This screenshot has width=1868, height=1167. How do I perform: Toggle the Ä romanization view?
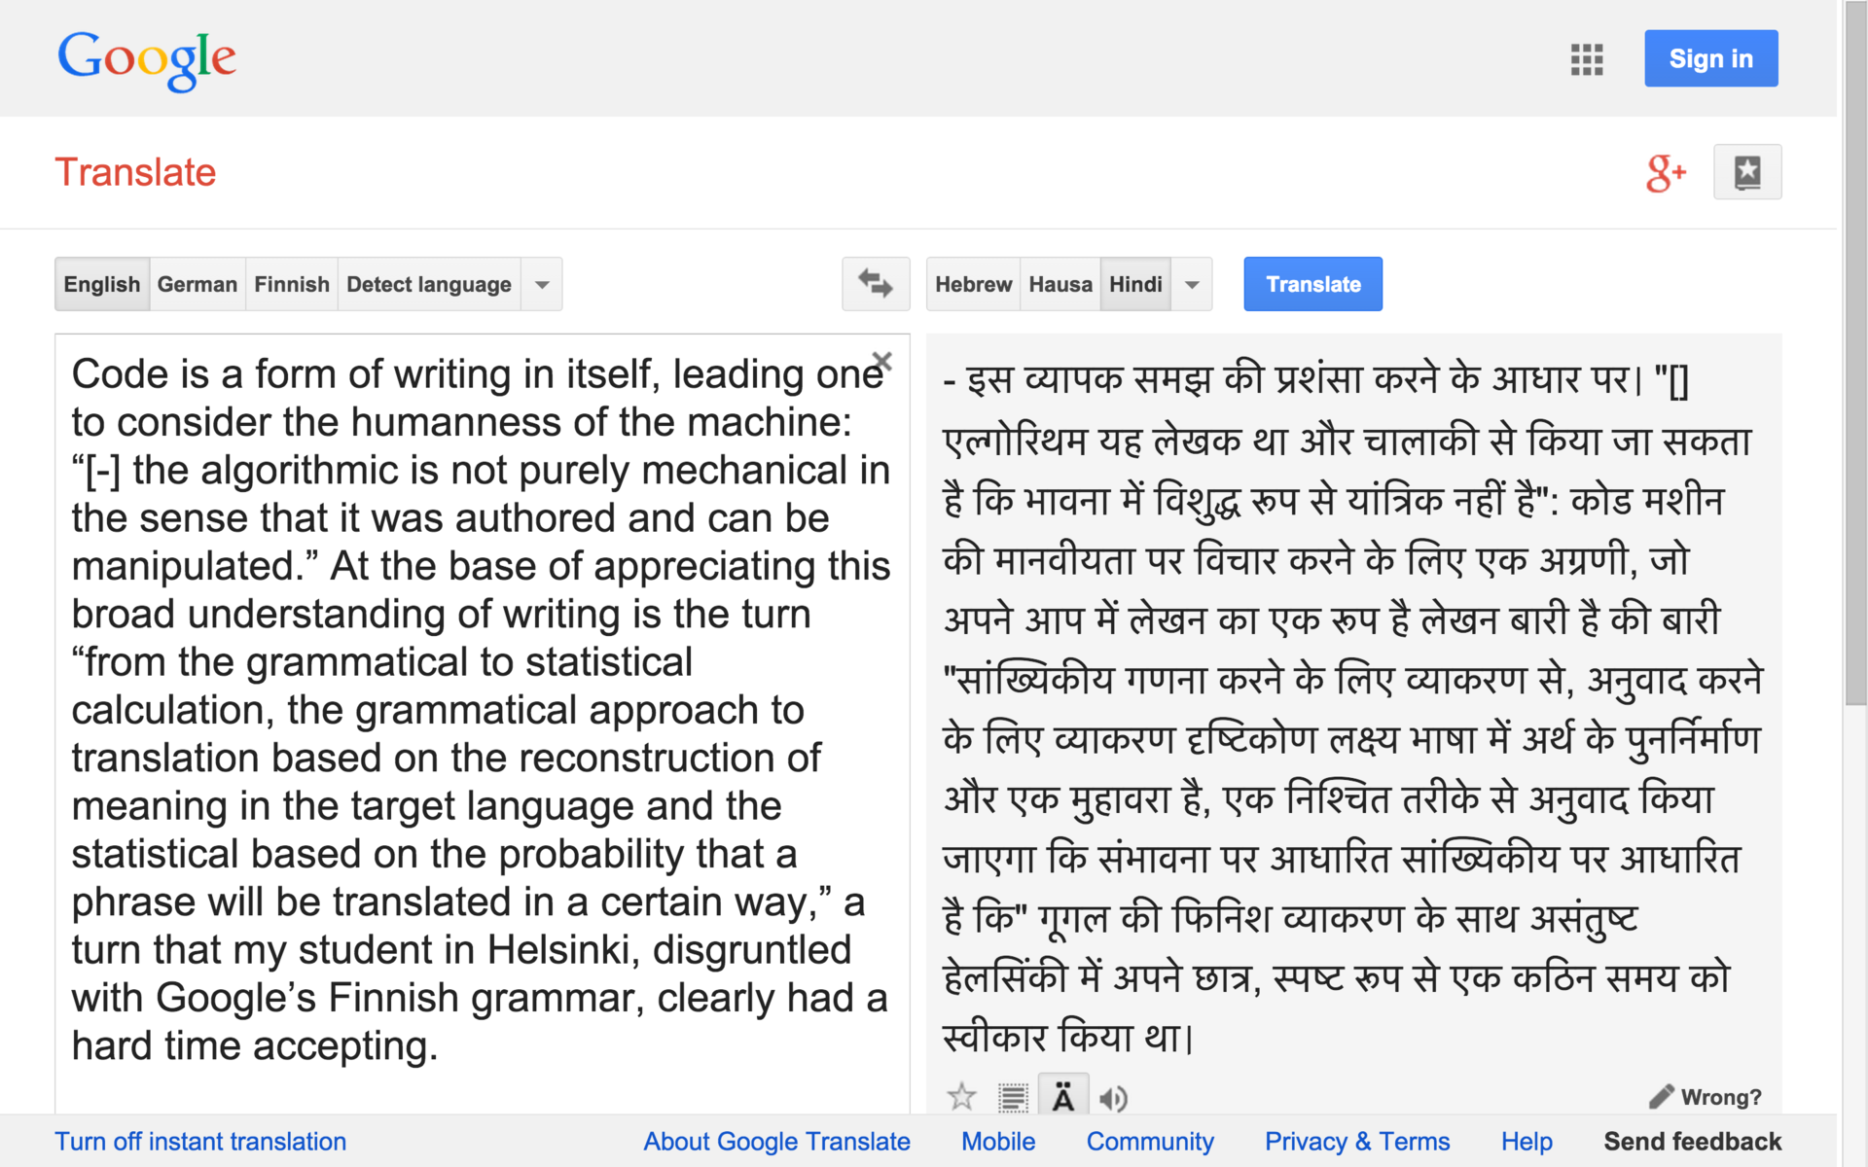[1063, 1098]
